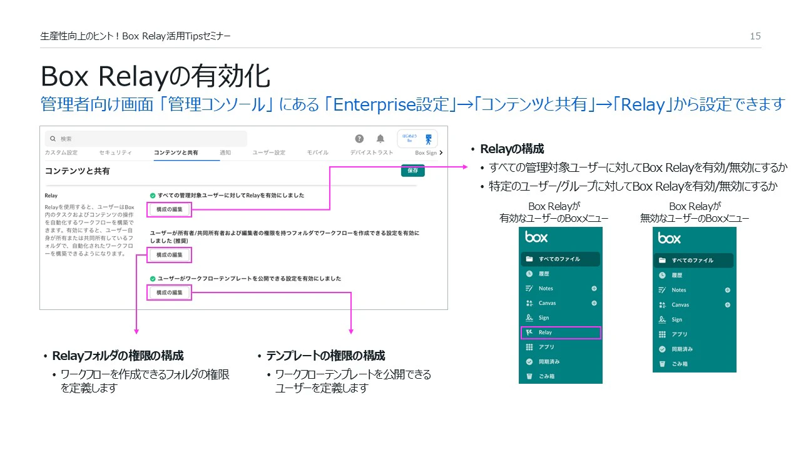The image size is (801, 450).
Task: Click plus next to Notes in enabled-user menu
Action: coord(594,288)
